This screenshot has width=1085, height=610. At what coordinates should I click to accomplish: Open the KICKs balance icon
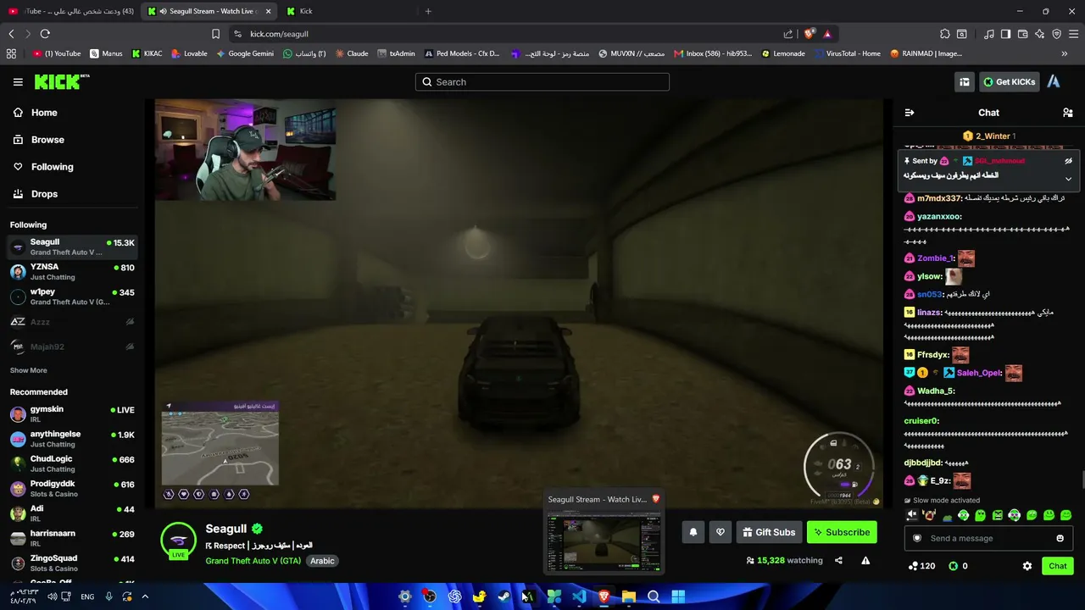[953, 566]
